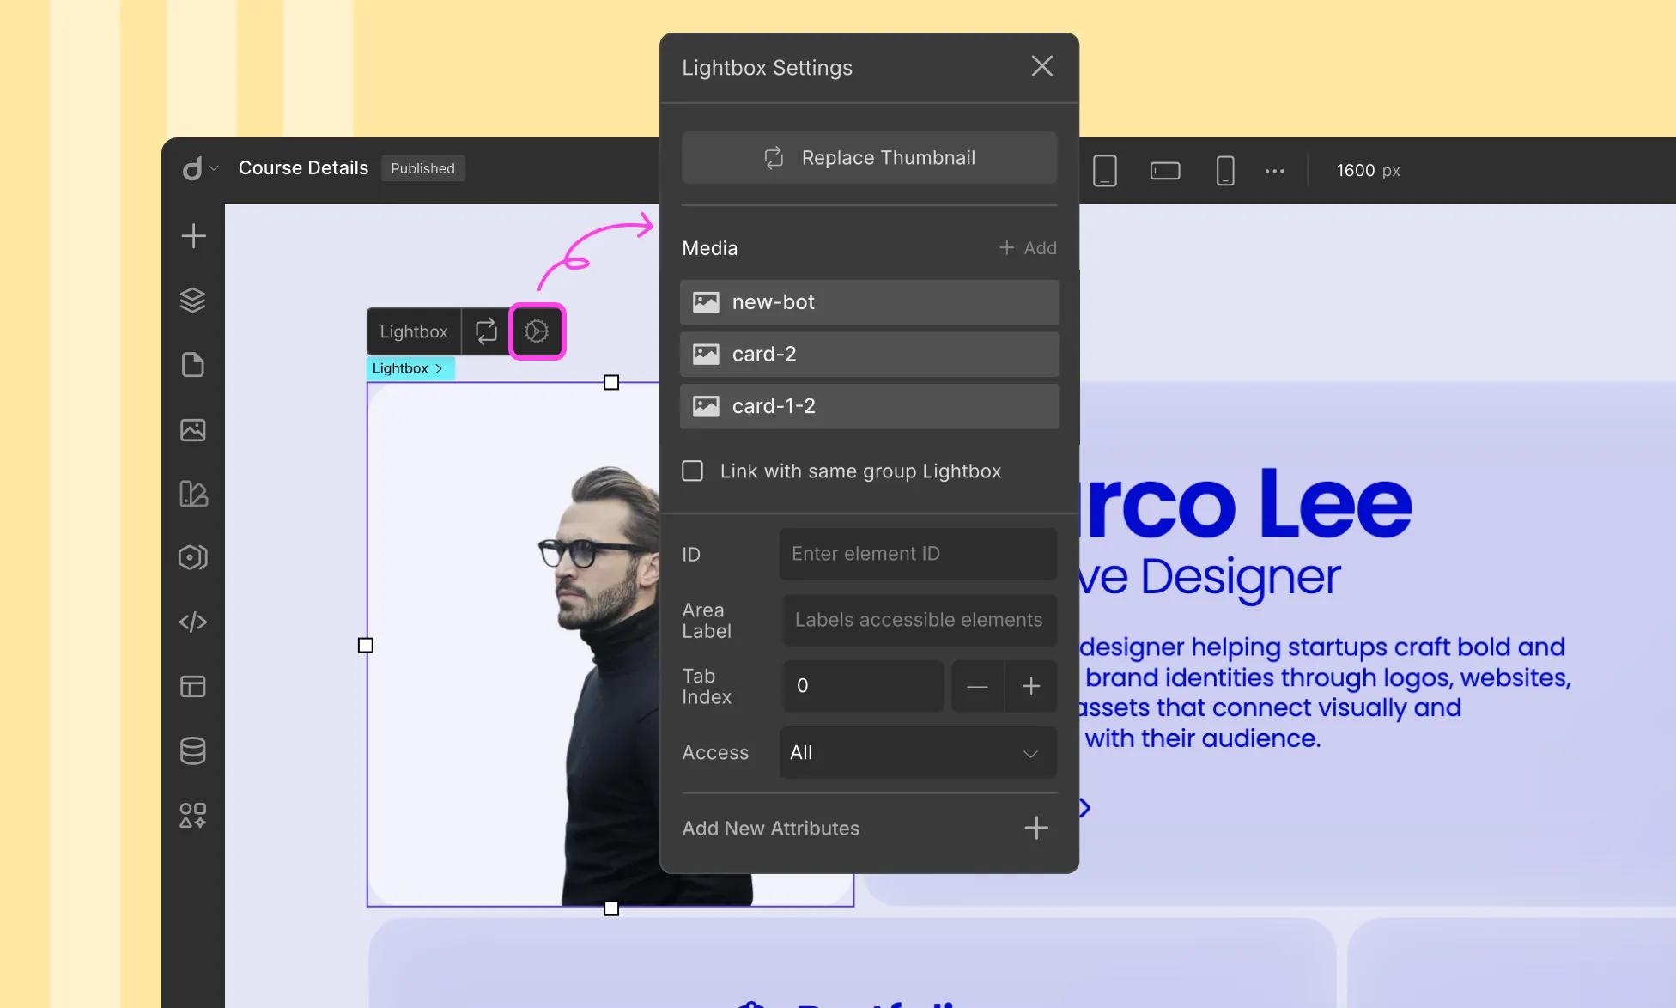Click the image icon beside new-bot
Viewport: 1676px width, 1008px height.
[706, 302]
